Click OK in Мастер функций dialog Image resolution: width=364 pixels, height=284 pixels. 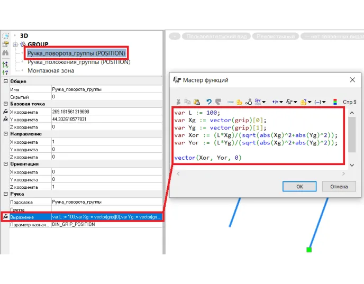[x=299, y=187]
